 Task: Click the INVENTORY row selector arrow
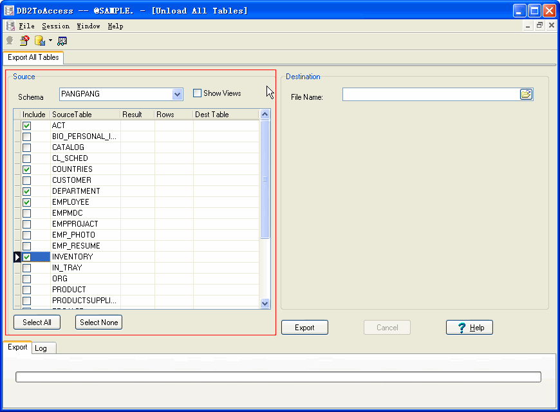17,257
